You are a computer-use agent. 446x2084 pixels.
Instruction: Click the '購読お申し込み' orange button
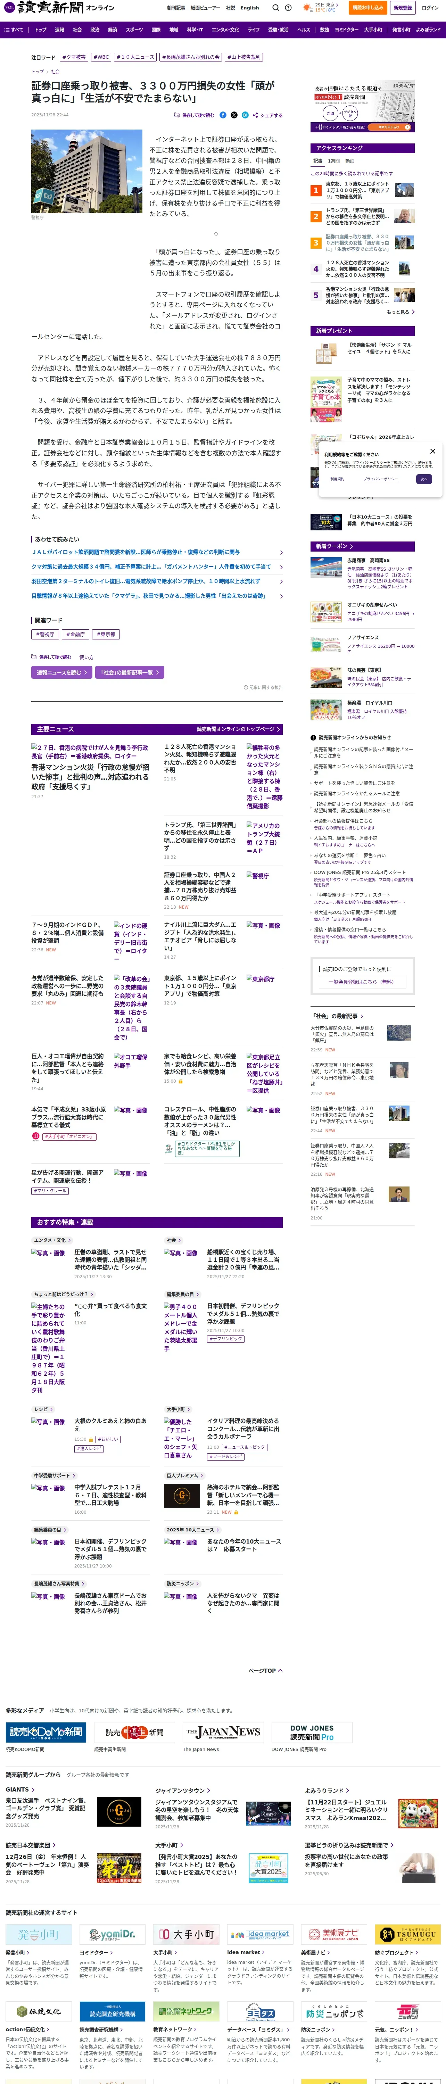tap(367, 7)
